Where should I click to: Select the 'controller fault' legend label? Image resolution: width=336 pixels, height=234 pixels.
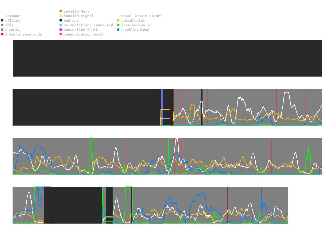(81, 30)
